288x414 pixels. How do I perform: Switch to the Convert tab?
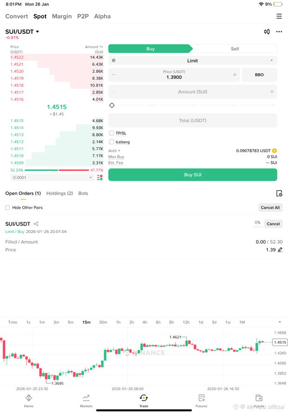coord(17,16)
